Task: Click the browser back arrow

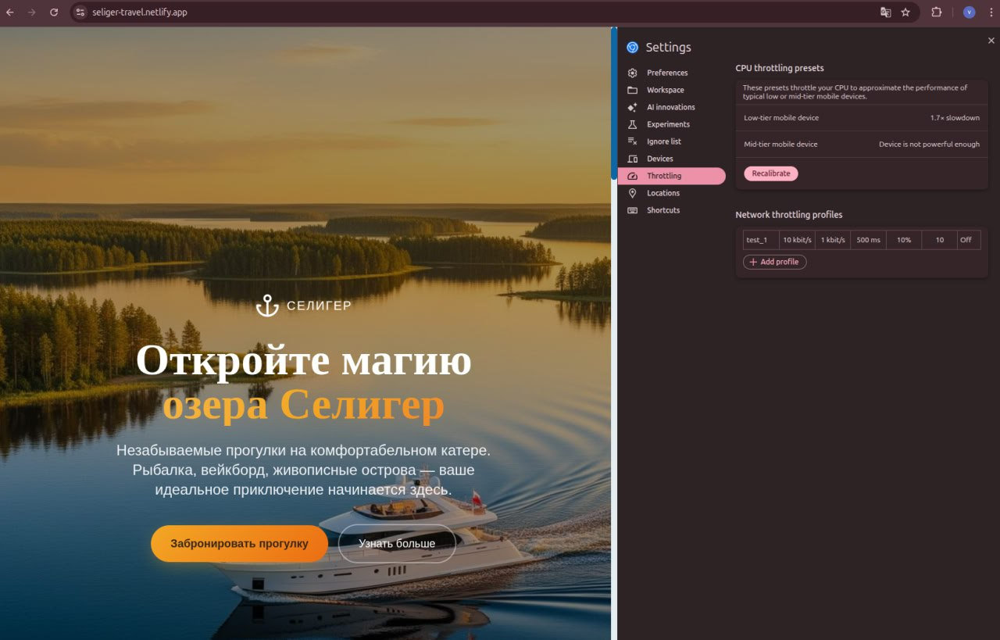Action: pyautogui.click(x=10, y=13)
